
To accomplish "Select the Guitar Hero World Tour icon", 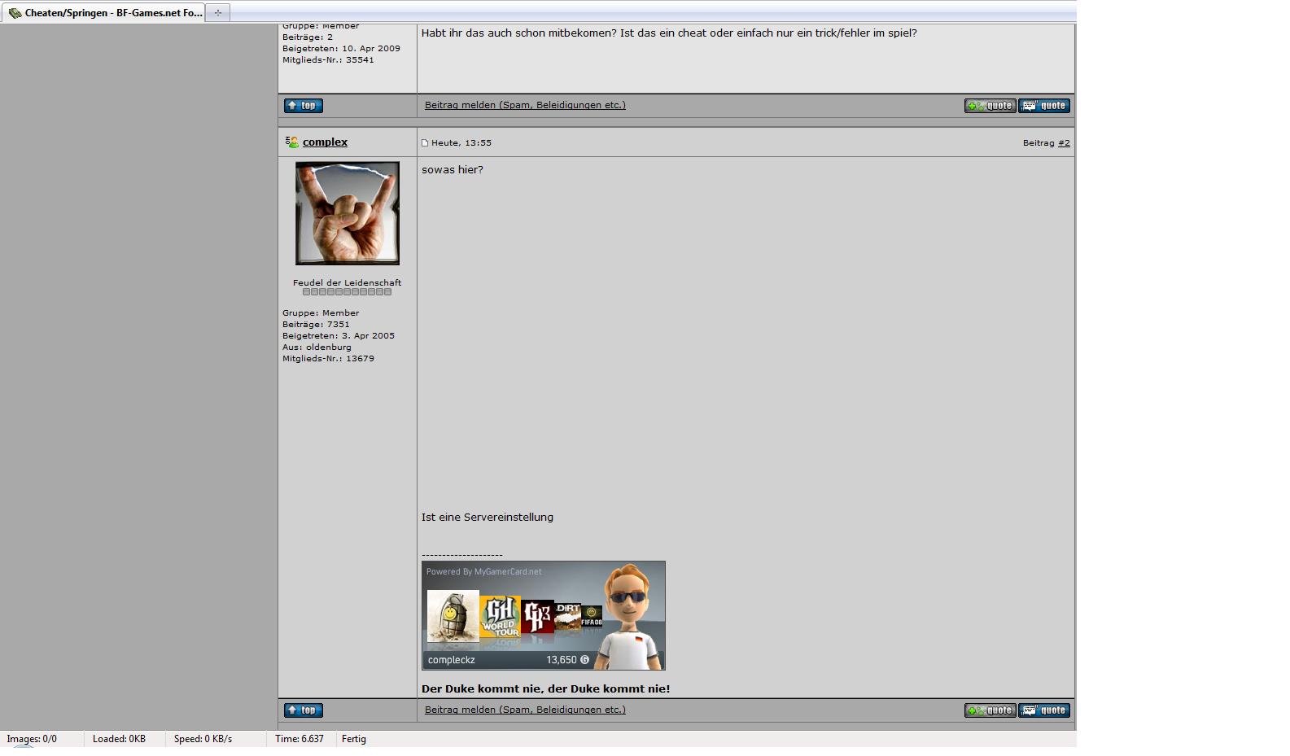I will click(x=500, y=618).
